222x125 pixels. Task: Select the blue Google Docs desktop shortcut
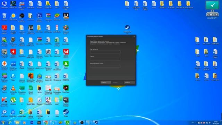click(13, 113)
